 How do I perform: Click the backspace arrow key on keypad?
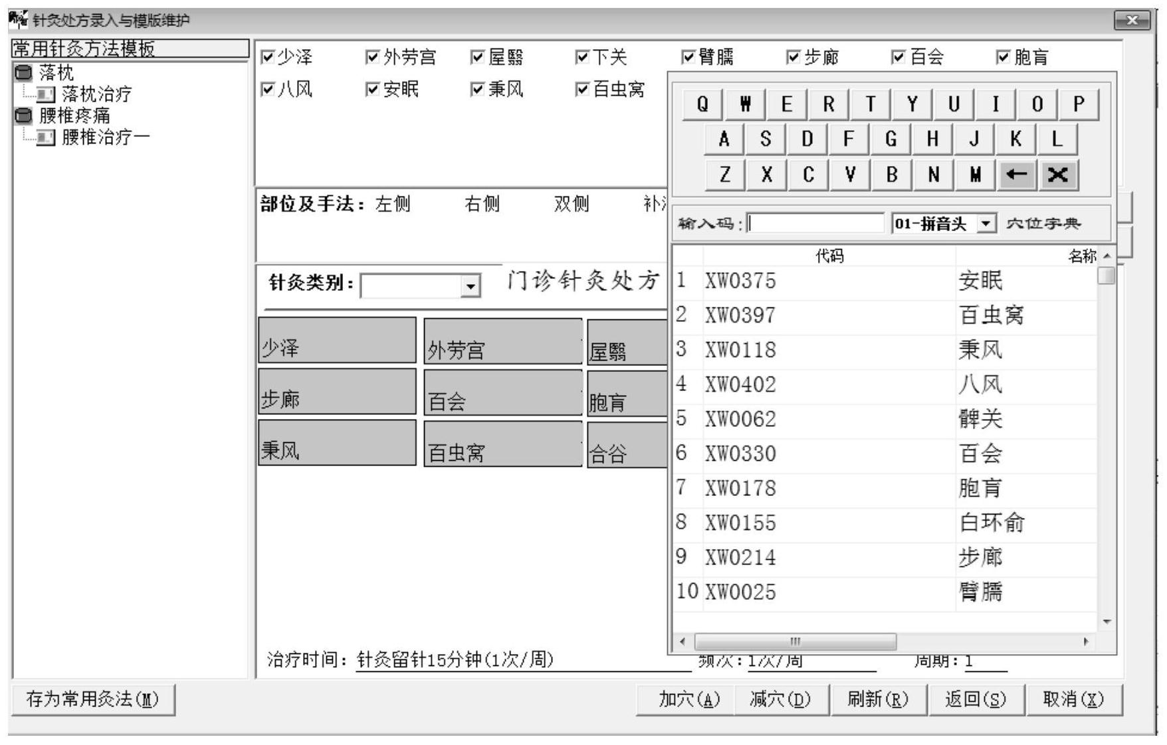[x=1017, y=175]
